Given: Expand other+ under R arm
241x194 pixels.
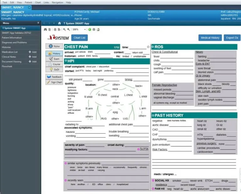Looking at the screenshot, I should (89, 117).
